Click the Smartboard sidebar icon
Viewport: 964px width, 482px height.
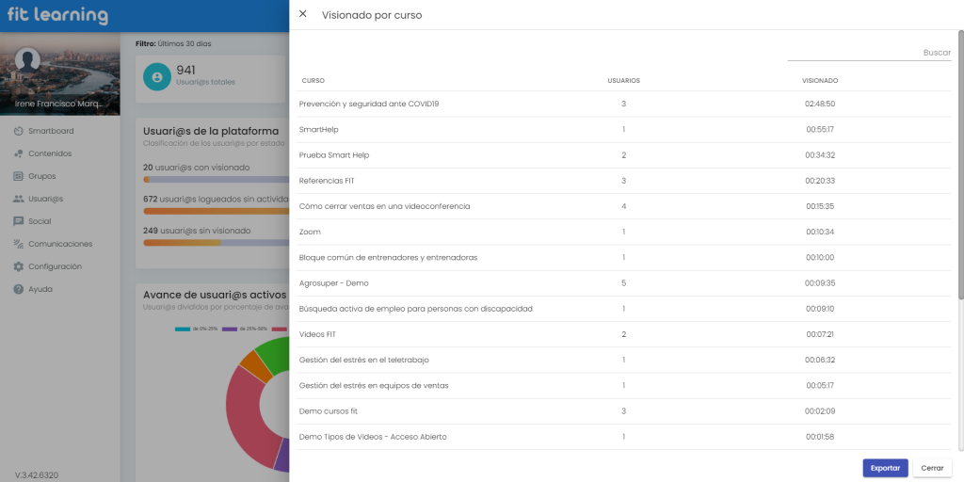[19, 131]
